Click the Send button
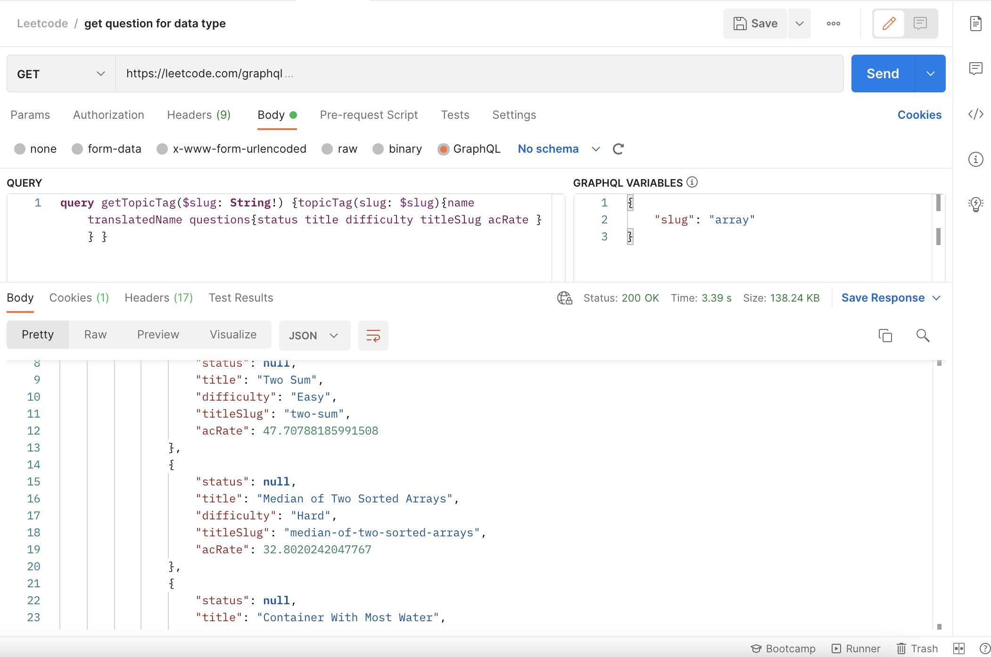The width and height of the screenshot is (991, 657). coord(882,74)
